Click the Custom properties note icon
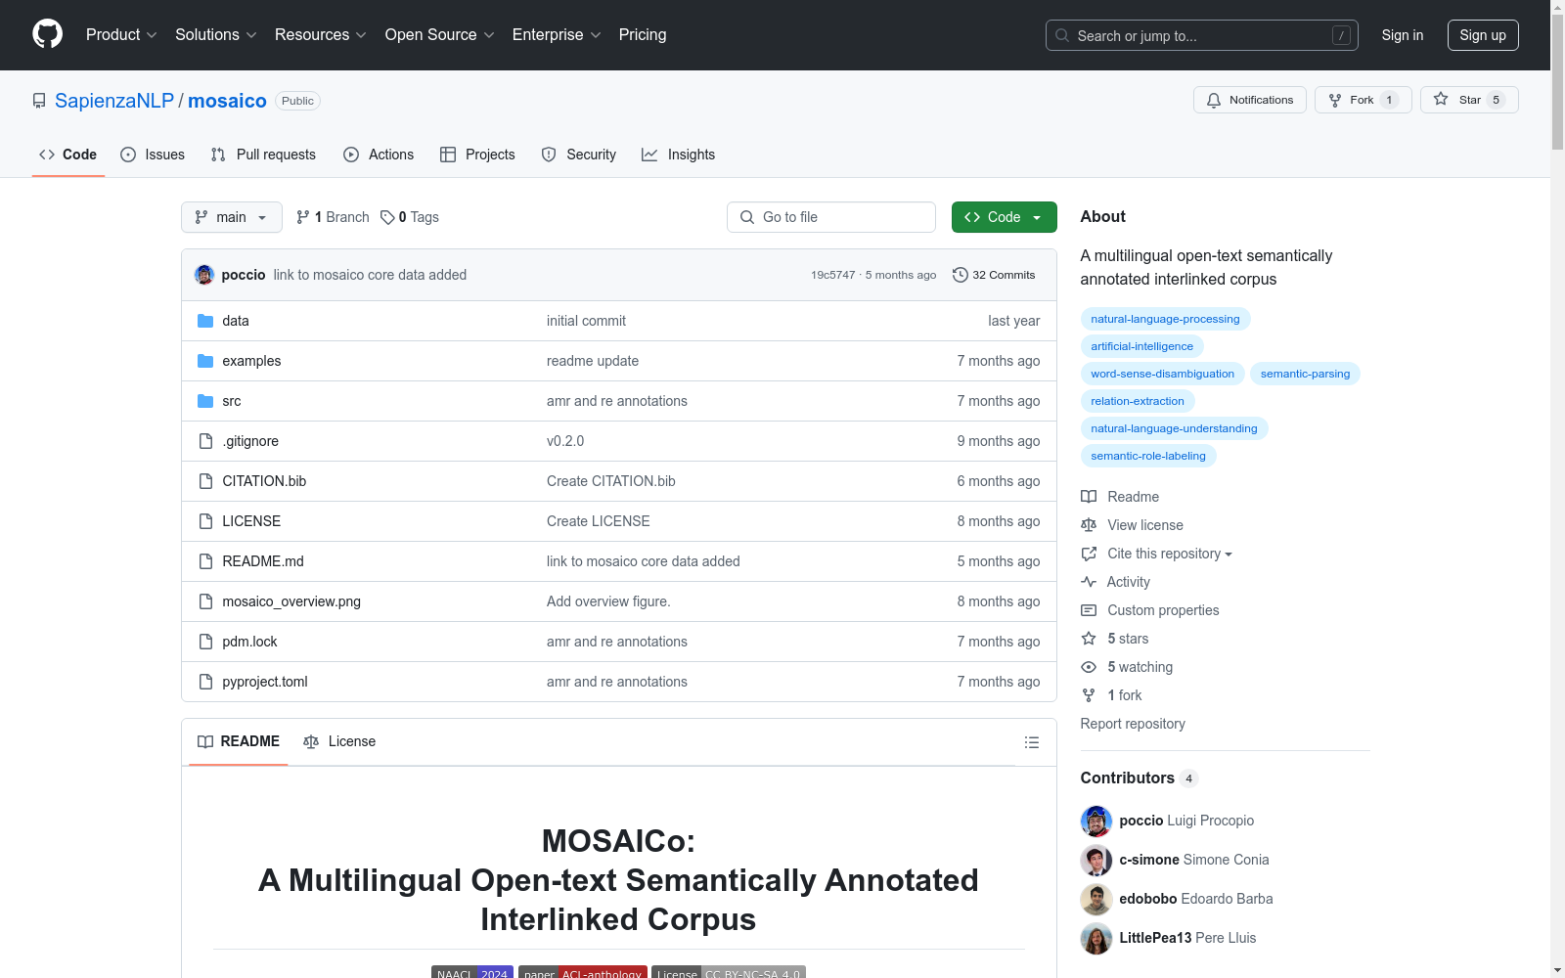The width and height of the screenshot is (1565, 978). 1089,610
